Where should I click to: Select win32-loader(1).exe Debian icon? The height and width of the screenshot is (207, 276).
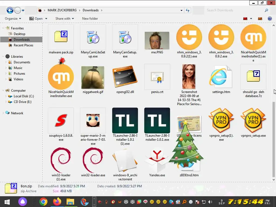click(x=61, y=160)
